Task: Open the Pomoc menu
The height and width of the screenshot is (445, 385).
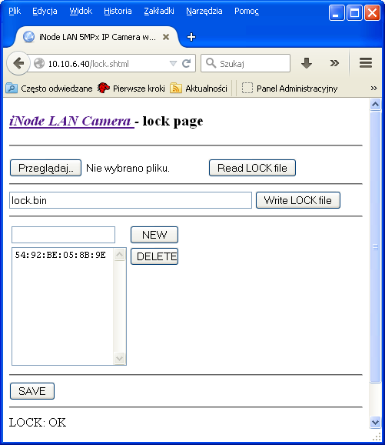Action: click(x=247, y=11)
